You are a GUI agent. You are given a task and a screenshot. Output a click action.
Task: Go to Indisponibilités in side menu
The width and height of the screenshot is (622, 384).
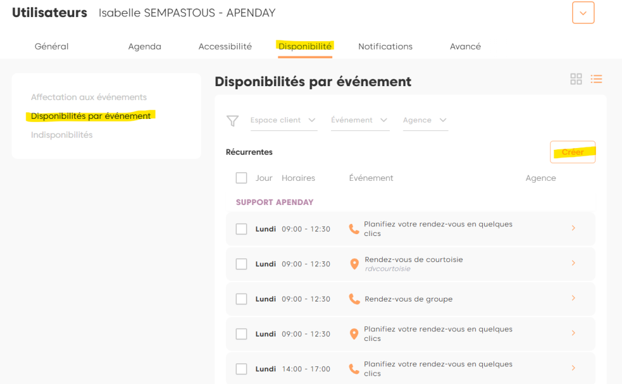pyautogui.click(x=62, y=135)
